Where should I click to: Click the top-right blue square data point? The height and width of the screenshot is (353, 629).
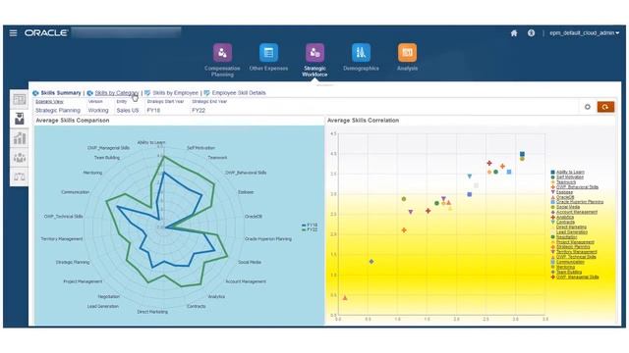click(x=522, y=154)
